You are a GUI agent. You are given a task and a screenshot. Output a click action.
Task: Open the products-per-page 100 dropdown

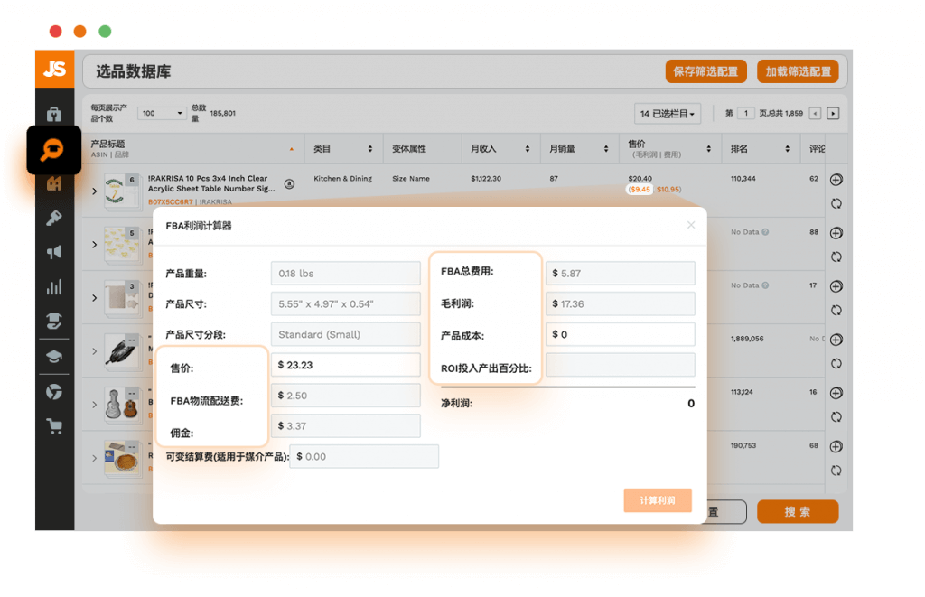coord(163,113)
